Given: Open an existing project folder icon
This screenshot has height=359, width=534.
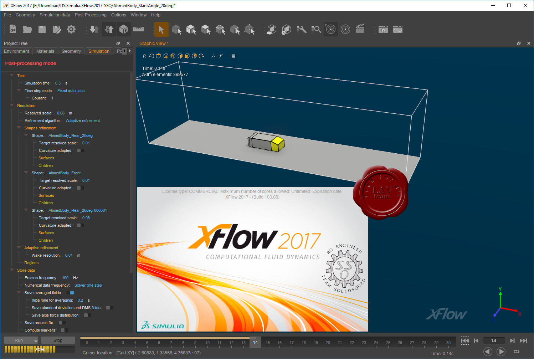Looking at the screenshot, I should coord(27,29).
